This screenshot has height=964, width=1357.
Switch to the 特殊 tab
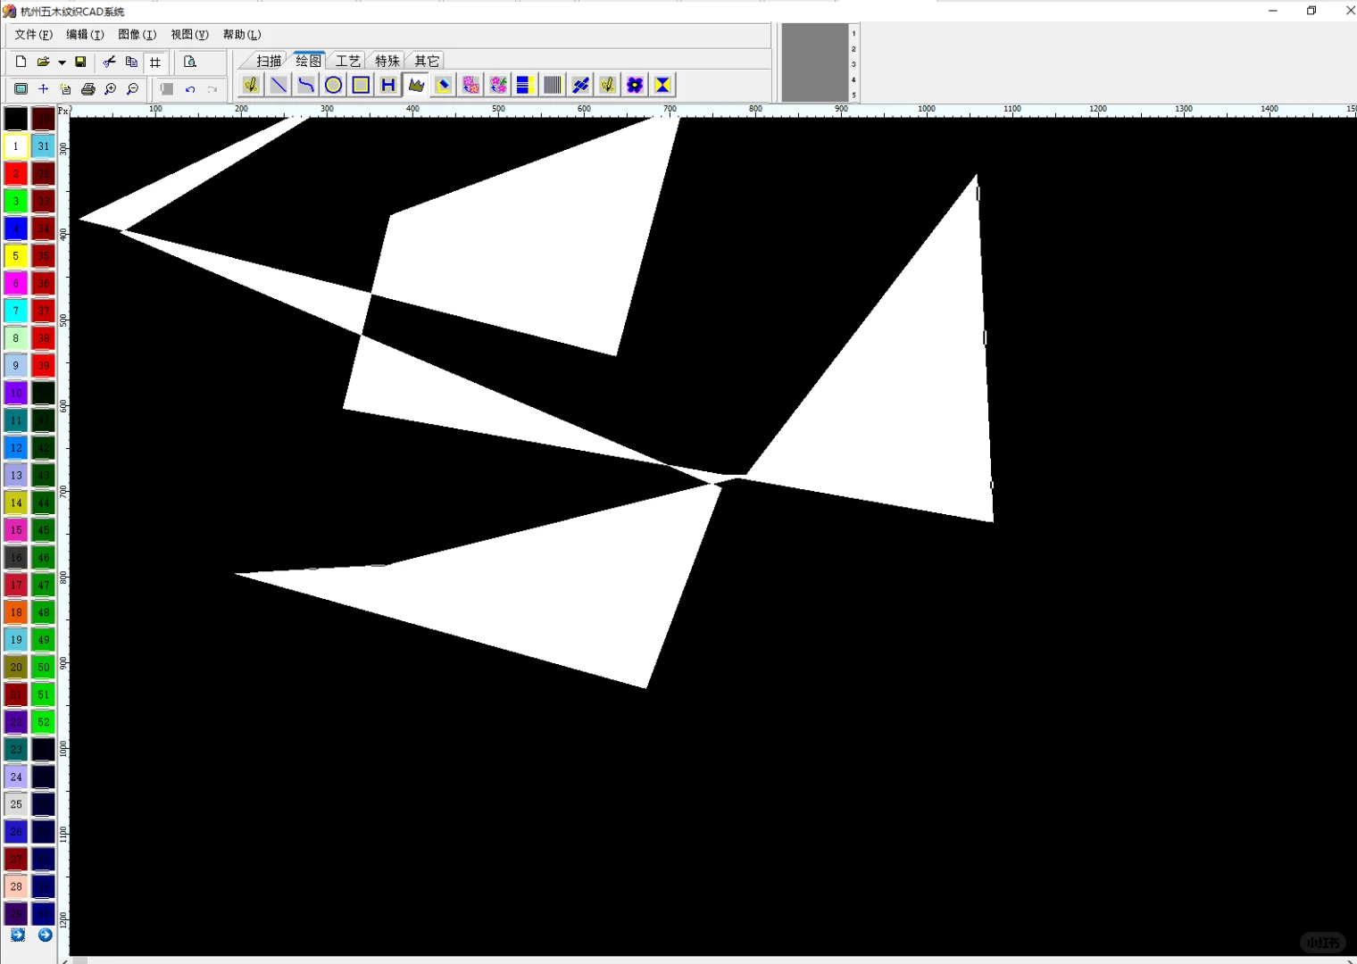[387, 61]
